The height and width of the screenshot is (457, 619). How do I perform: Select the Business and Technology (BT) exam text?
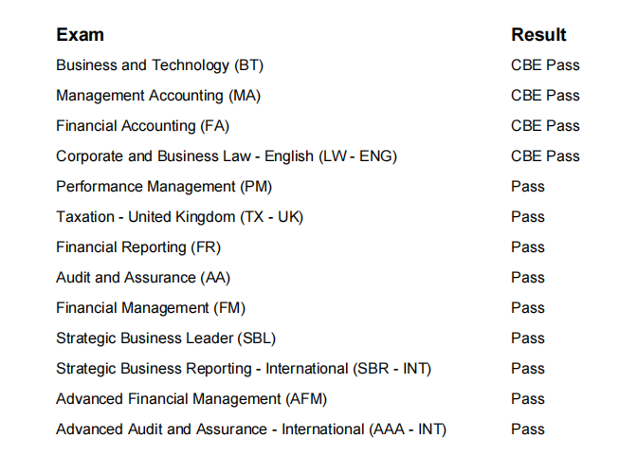[x=159, y=65]
